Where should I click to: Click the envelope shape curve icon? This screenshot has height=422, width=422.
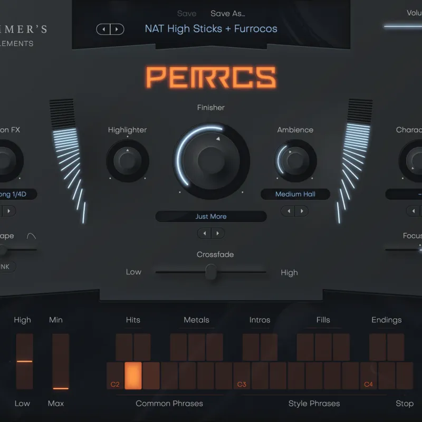point(31,236)
